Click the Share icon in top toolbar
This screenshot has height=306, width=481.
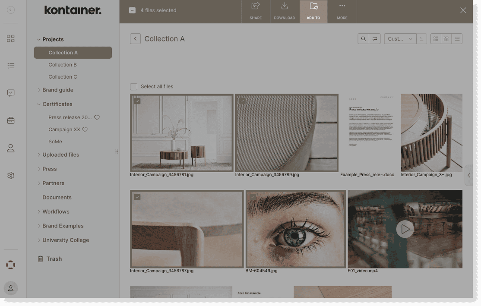point(256,6)
